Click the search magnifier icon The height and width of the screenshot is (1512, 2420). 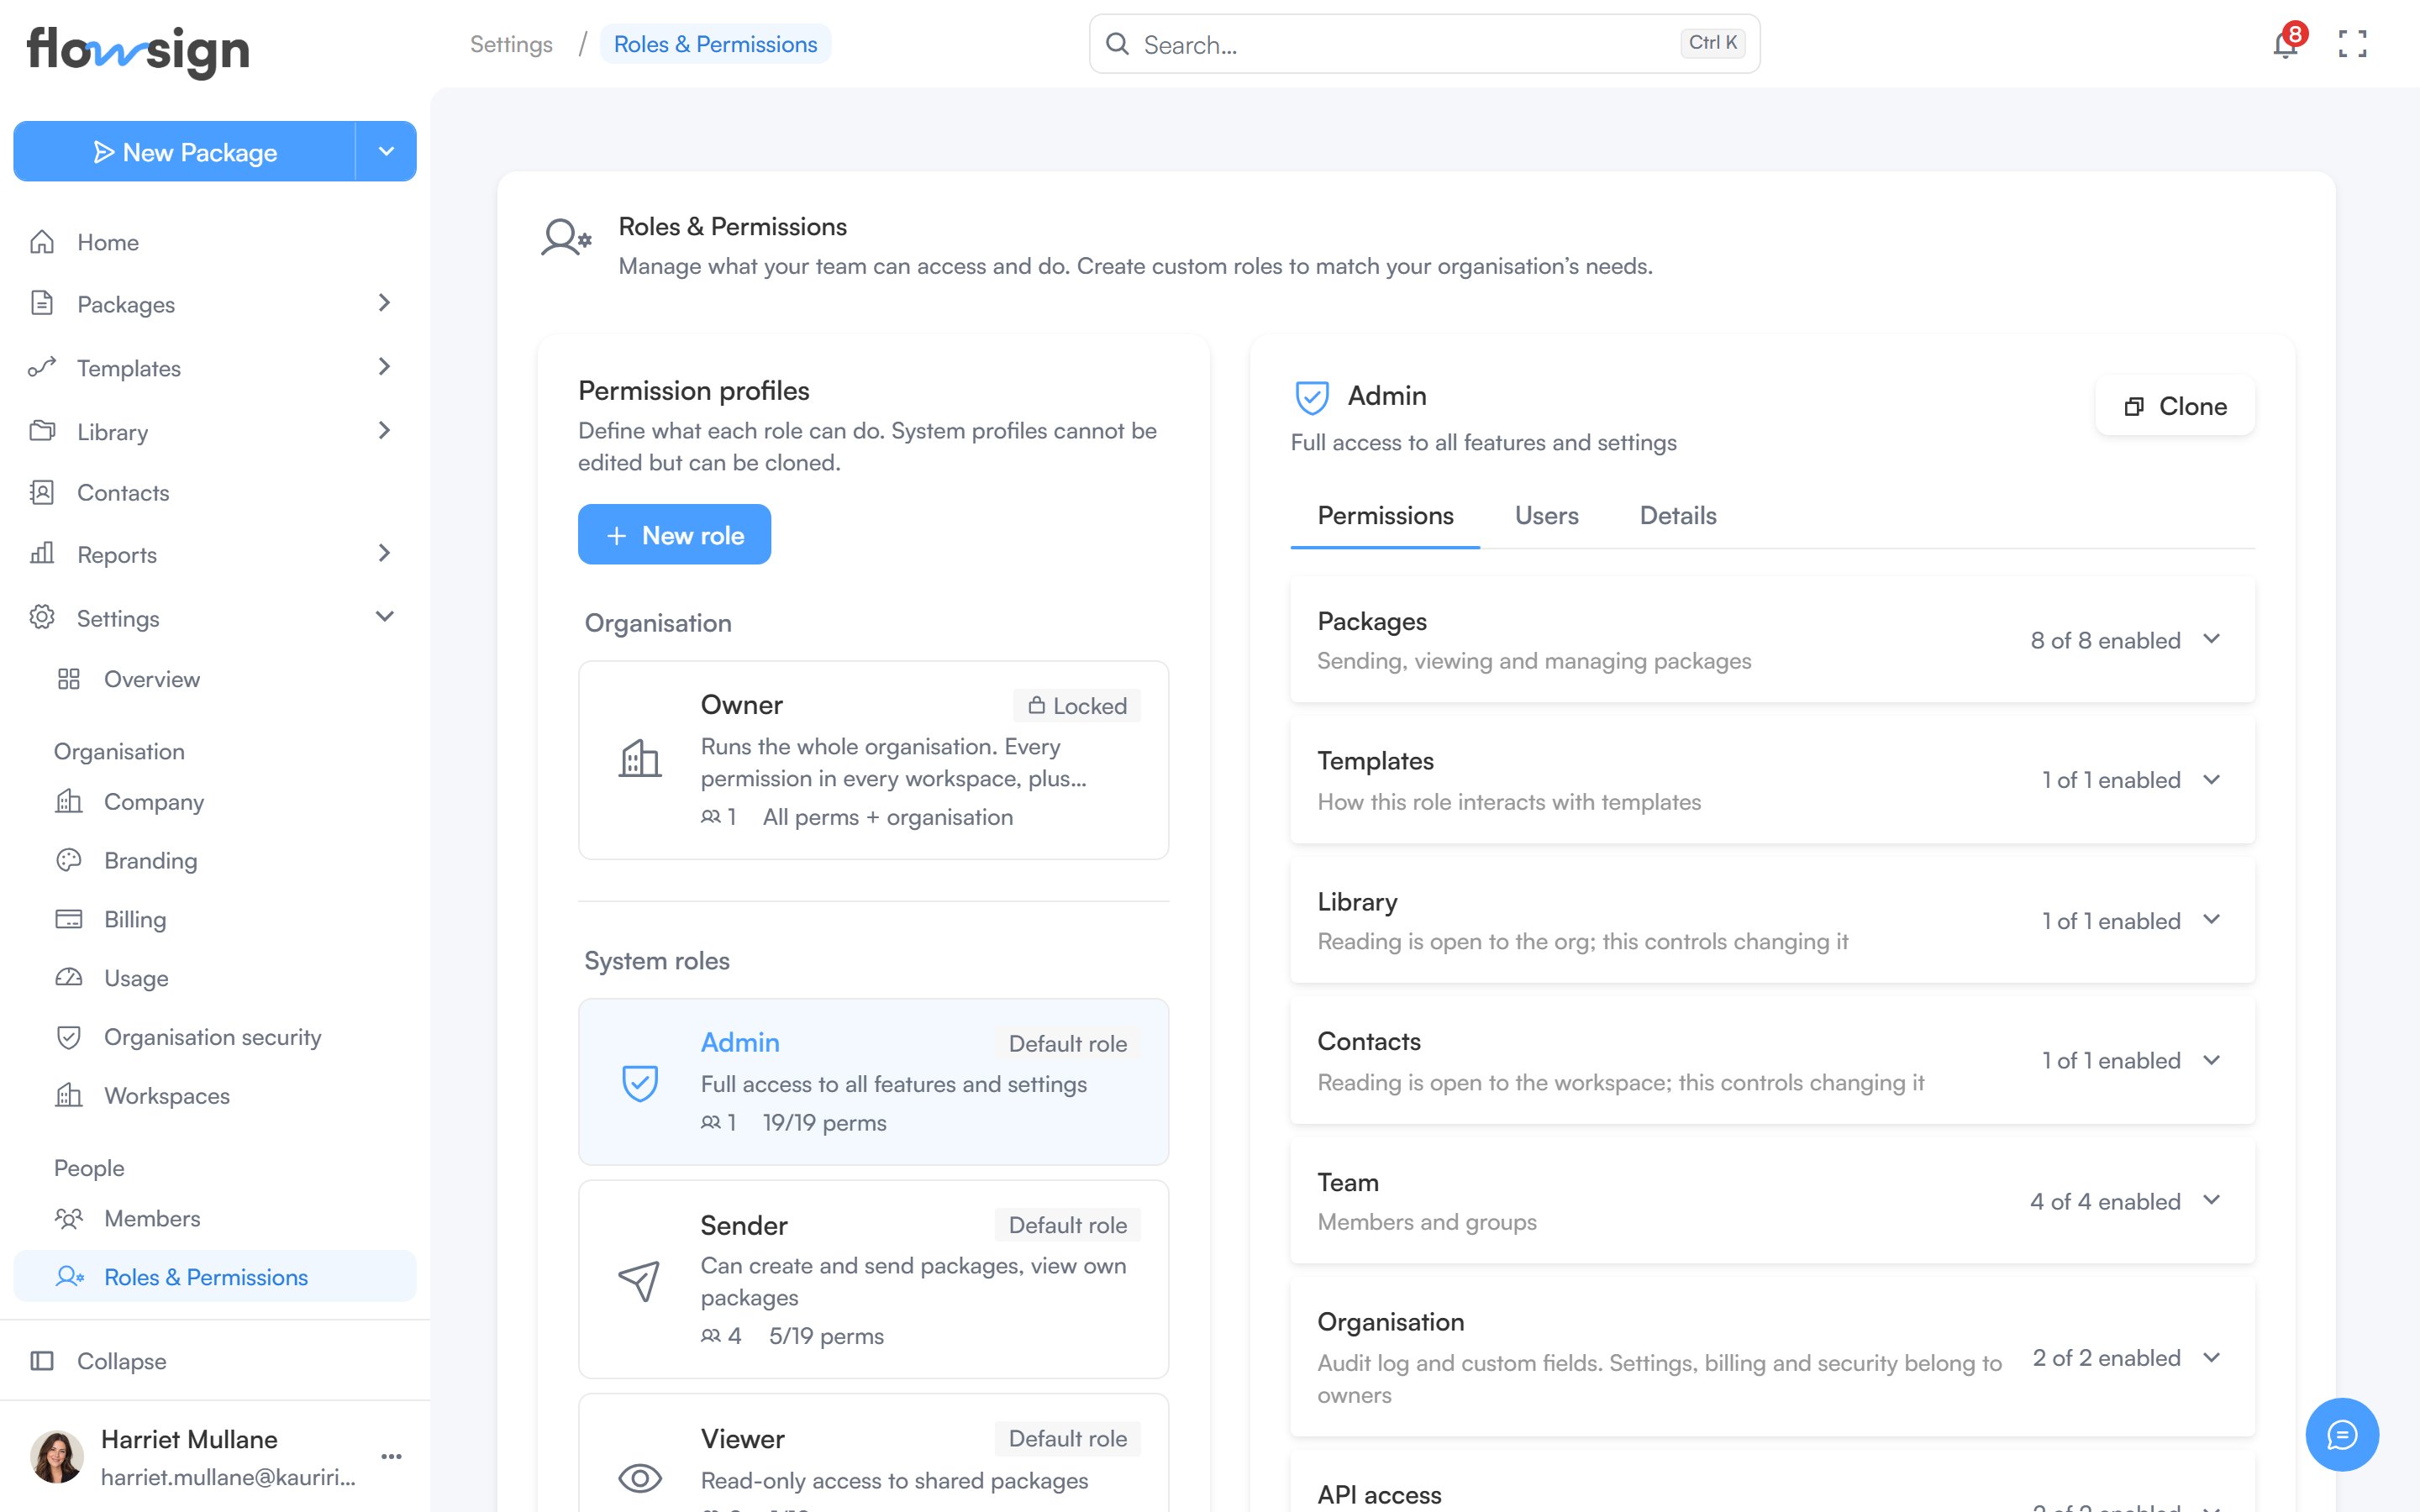pos(1118,44)
